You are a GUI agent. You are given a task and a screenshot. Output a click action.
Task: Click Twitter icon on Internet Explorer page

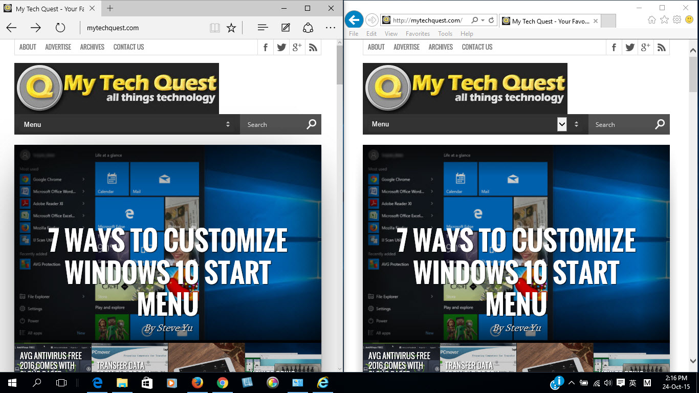coord(630,47)
